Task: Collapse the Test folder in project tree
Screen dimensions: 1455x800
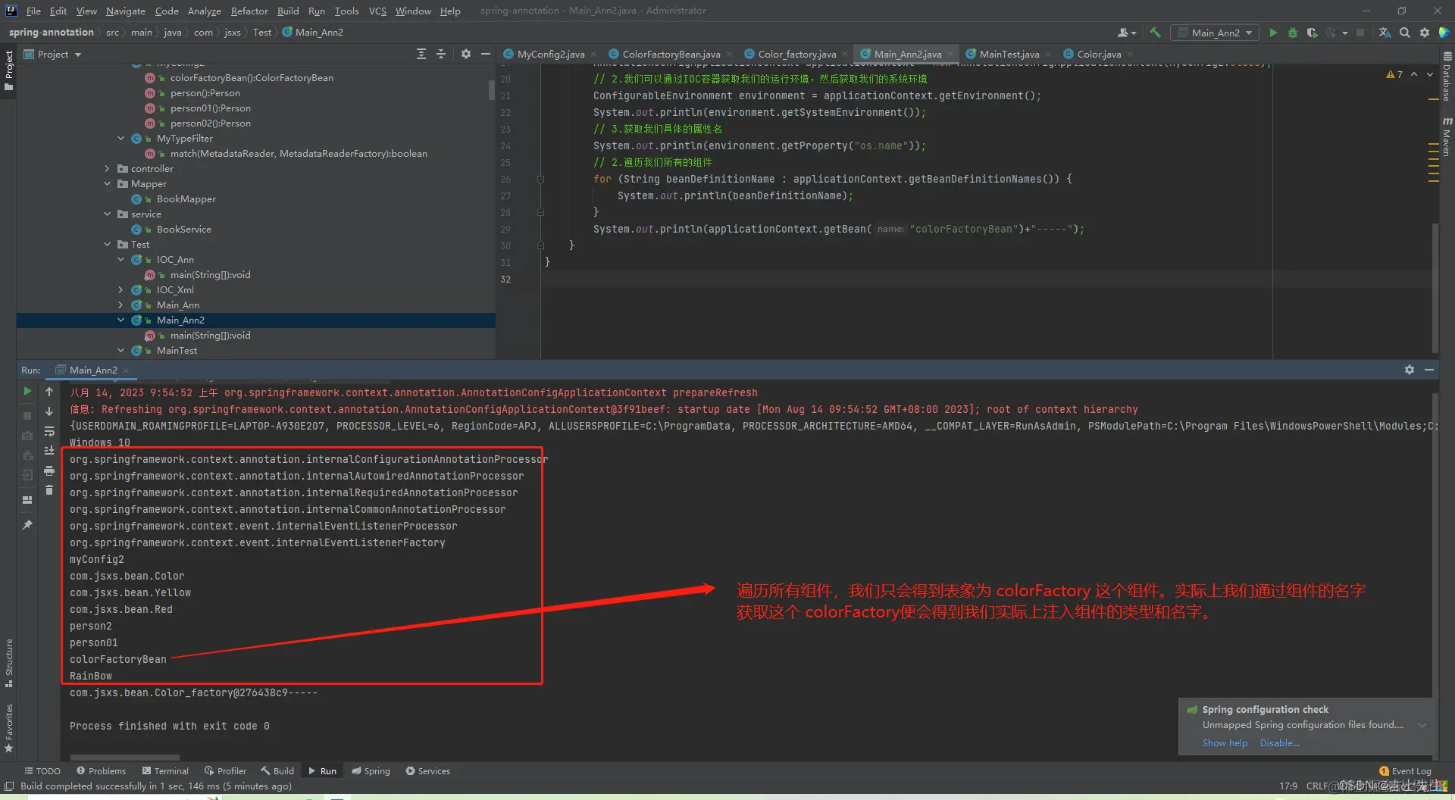Action: pos(108,245)
